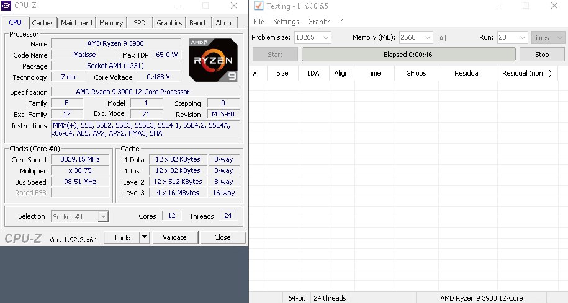Click the Tools button in CPU-Z

coord(122,237)
